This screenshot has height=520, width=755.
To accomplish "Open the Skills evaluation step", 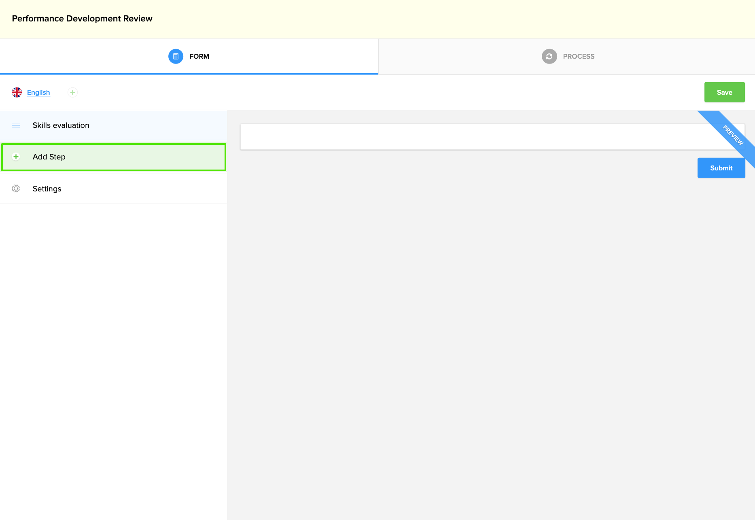I will click(x=61, y=125).
